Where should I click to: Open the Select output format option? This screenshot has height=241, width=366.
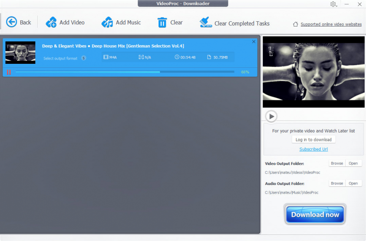pos(60,58)
